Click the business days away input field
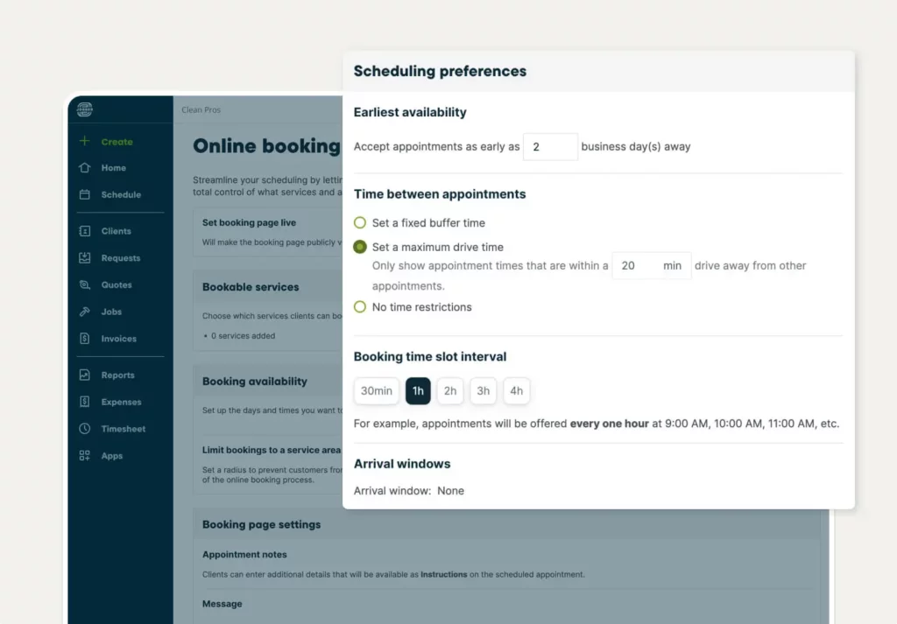 (x=550, y=147)
